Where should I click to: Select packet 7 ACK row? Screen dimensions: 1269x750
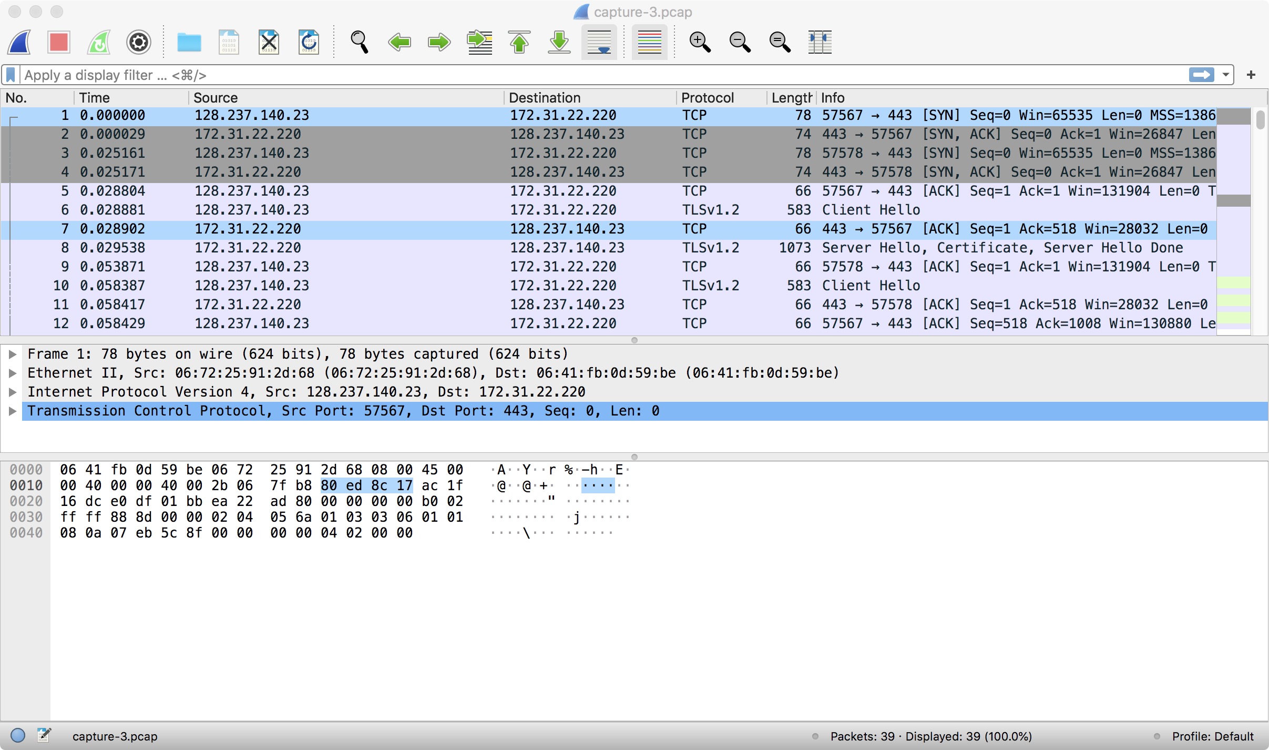[609, 229]
